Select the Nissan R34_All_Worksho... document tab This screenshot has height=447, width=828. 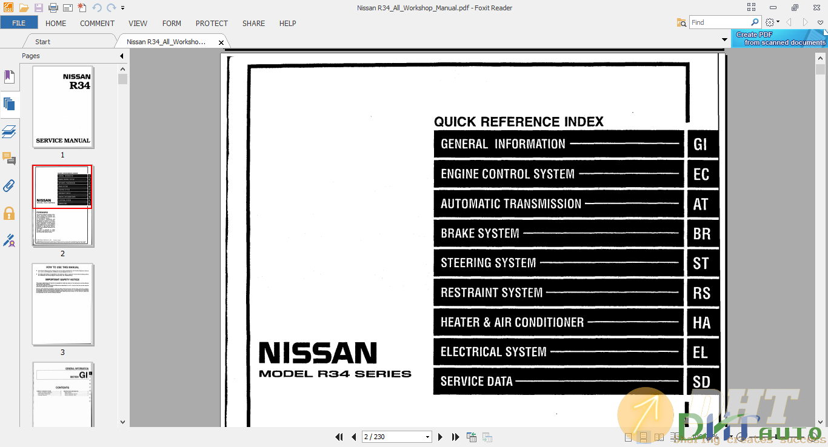[166, 42]
